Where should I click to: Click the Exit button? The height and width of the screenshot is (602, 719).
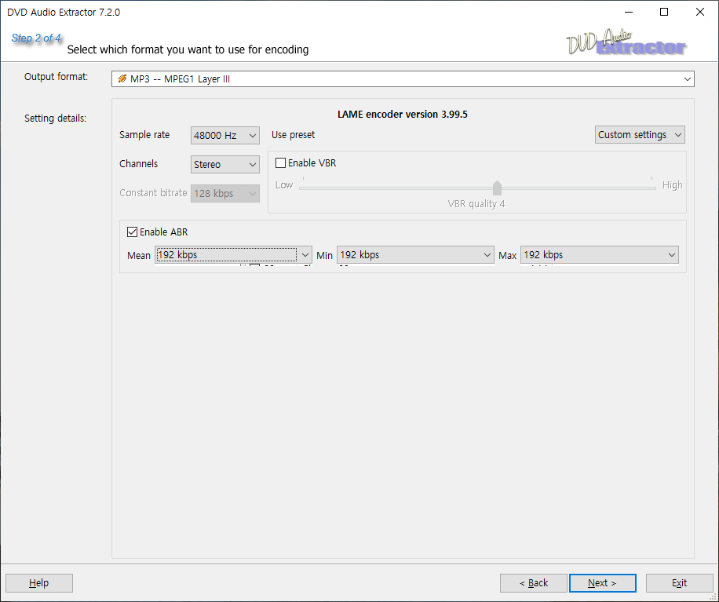coord(679,582)
